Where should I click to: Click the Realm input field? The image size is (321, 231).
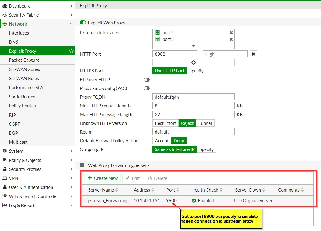[x=194, y=132]
